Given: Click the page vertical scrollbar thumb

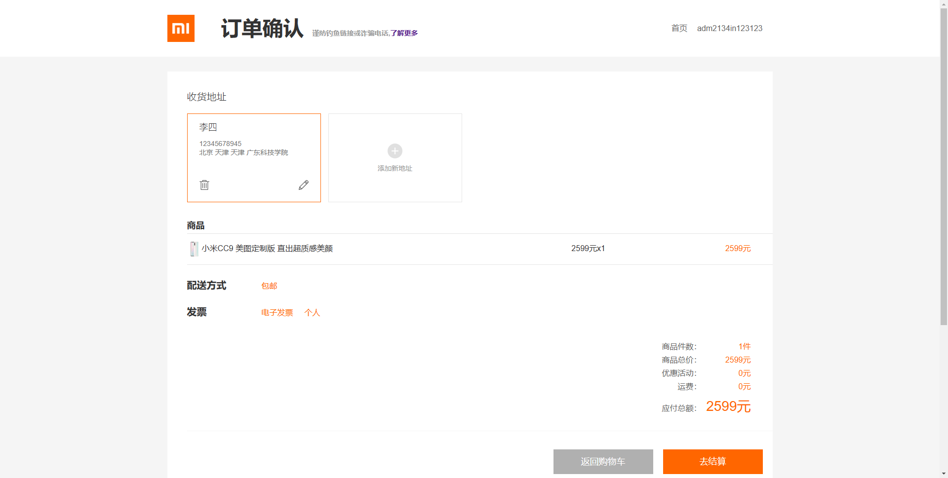Looking at the screenshot, I should [944, 167].
